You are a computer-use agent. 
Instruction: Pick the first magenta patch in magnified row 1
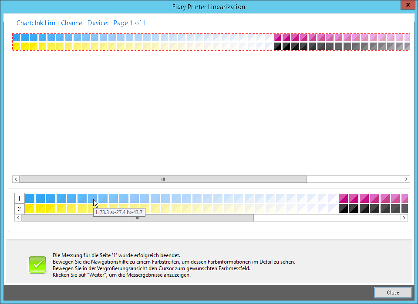(x=344, y=198)
